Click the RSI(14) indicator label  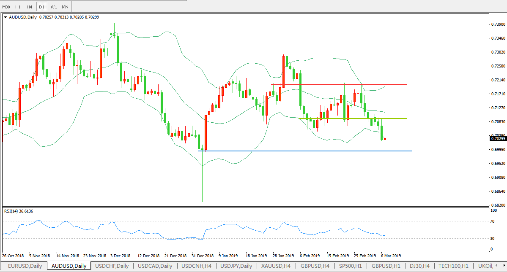pos(19,211)
